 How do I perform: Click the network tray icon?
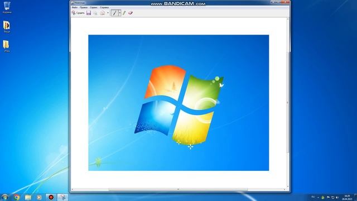tap(333, 197)
